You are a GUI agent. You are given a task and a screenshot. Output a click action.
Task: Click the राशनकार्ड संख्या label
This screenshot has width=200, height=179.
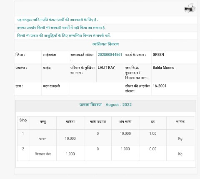click(82, 57)
